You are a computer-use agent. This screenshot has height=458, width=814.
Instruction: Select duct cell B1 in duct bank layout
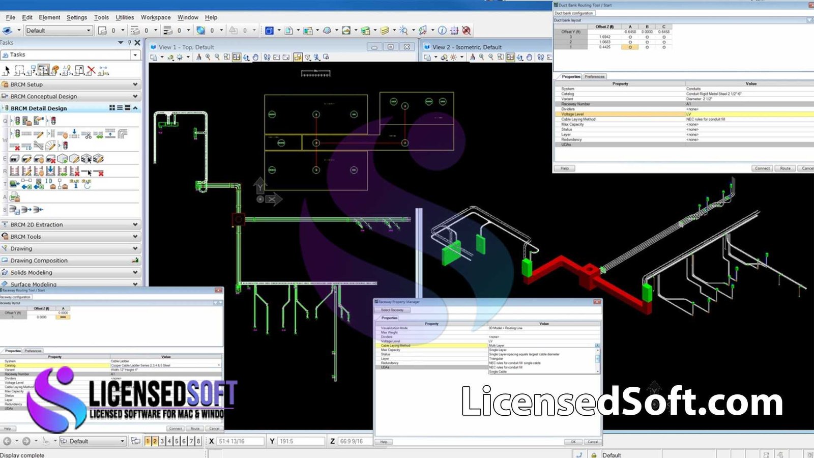pyautogui.click(x=647, y=47)
